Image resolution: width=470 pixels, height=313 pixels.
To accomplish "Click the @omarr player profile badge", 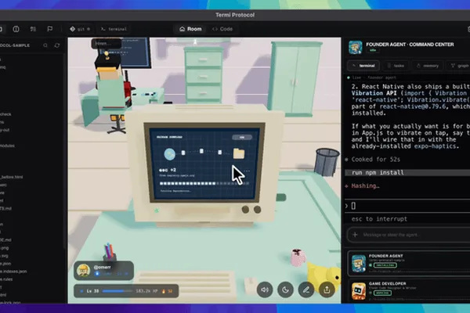I will coord(103,271).
